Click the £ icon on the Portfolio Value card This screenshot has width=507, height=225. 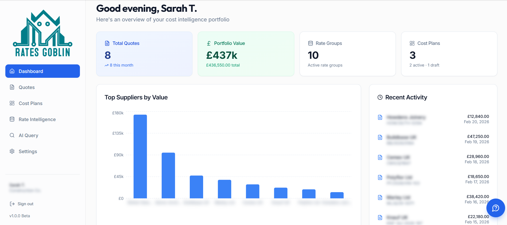[208, 43]
